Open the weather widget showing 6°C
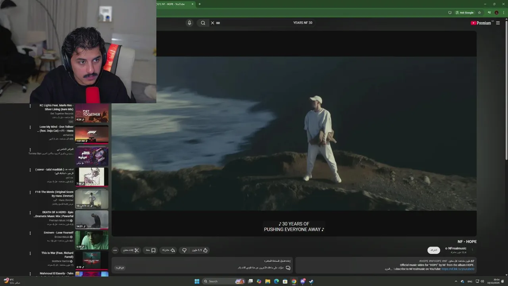508x286 pixels. click(11, 281)
